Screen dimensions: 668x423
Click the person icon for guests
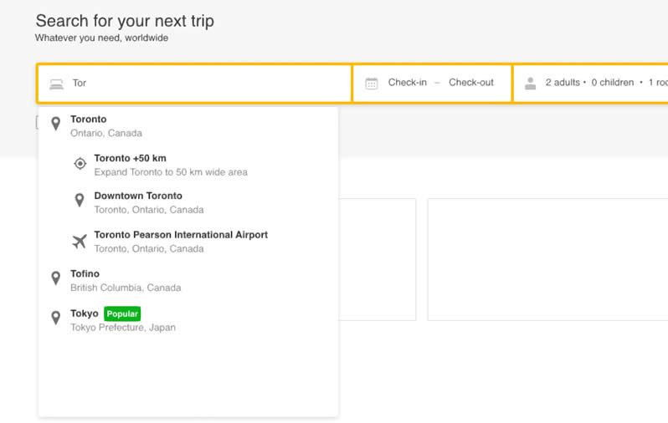click(x=530, y=84)
